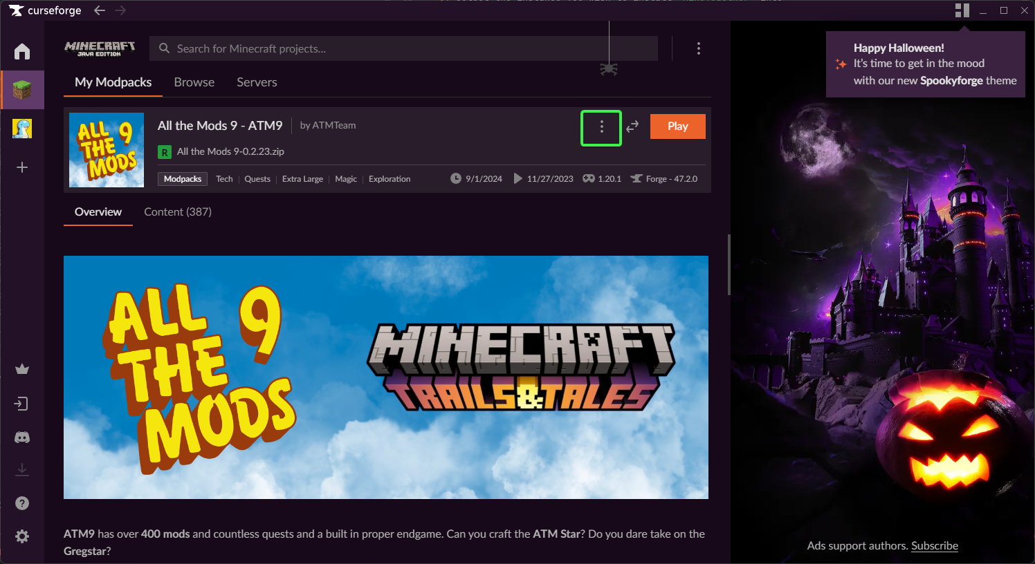1035x564 pixels.
Task: Select the second game icon under Minecraft
Action: [x=22, y=129]
